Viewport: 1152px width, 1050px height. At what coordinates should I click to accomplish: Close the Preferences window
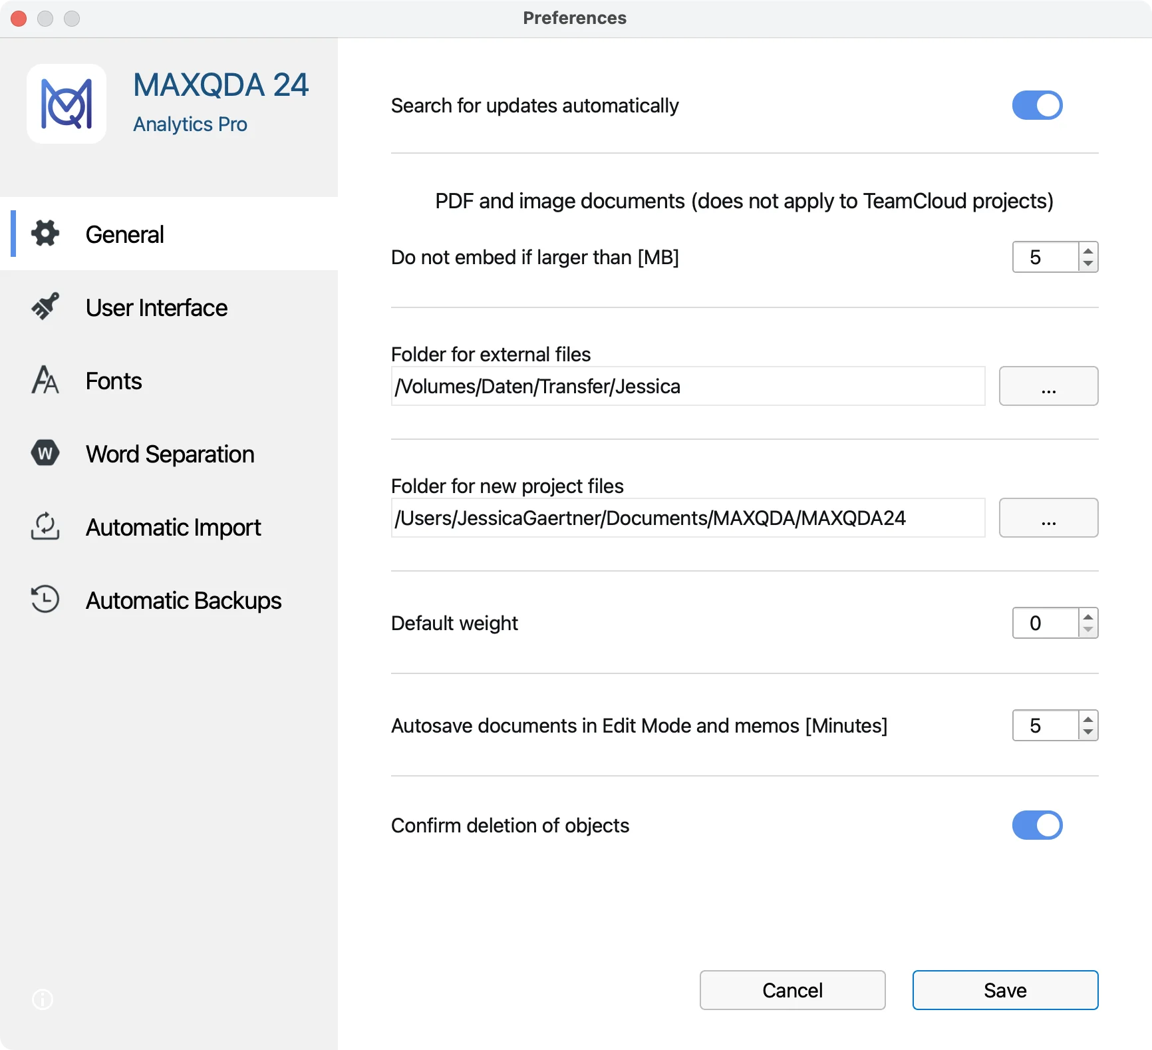click(x=19, y=19)
